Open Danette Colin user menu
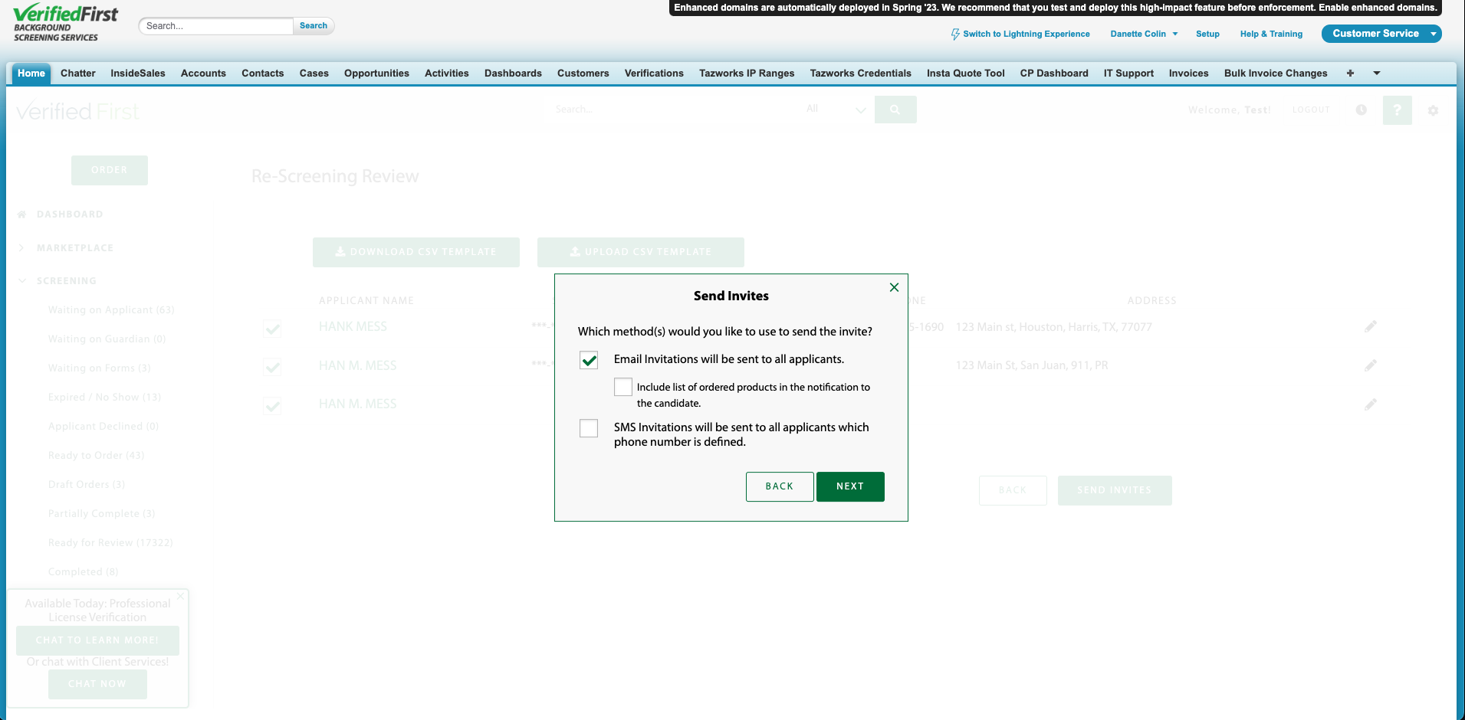Screen dimensions: 1465x720 [x=1144, y=34]
